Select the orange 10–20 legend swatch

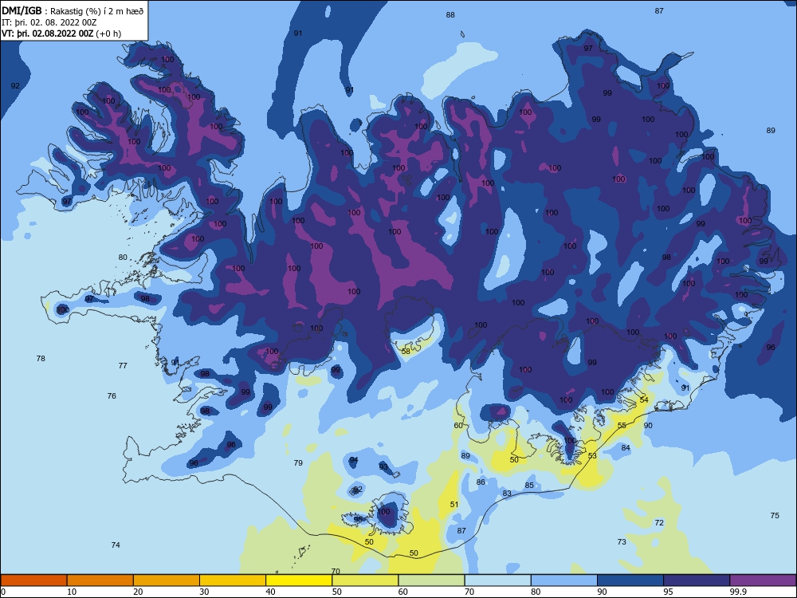(x=100, y=580)
